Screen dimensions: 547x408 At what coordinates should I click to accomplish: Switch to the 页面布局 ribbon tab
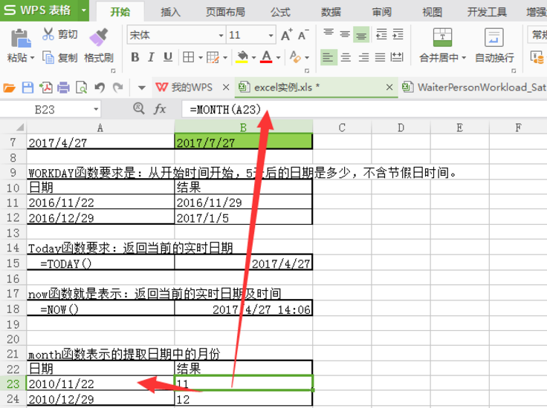pyautogui.click(x=225, y=12)
